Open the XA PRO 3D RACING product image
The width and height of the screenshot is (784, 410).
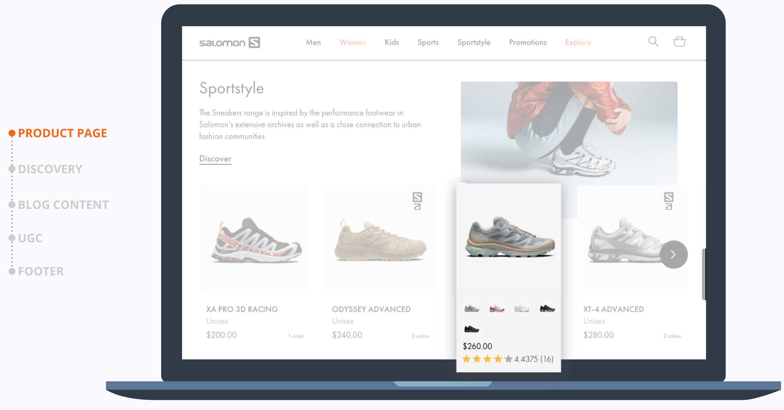[255, 240]
